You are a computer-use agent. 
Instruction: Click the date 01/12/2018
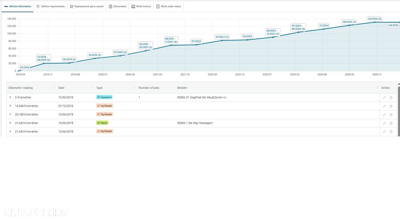tap(66, 106)
